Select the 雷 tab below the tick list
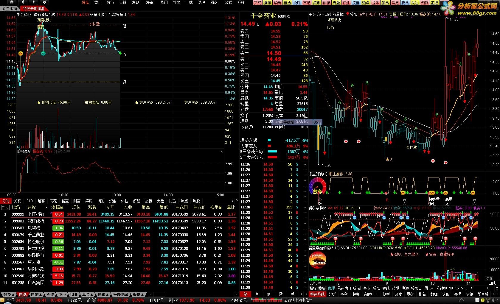The width and height of the screenshot is (500, 304). pyautogui.click(x=281, y=294)
